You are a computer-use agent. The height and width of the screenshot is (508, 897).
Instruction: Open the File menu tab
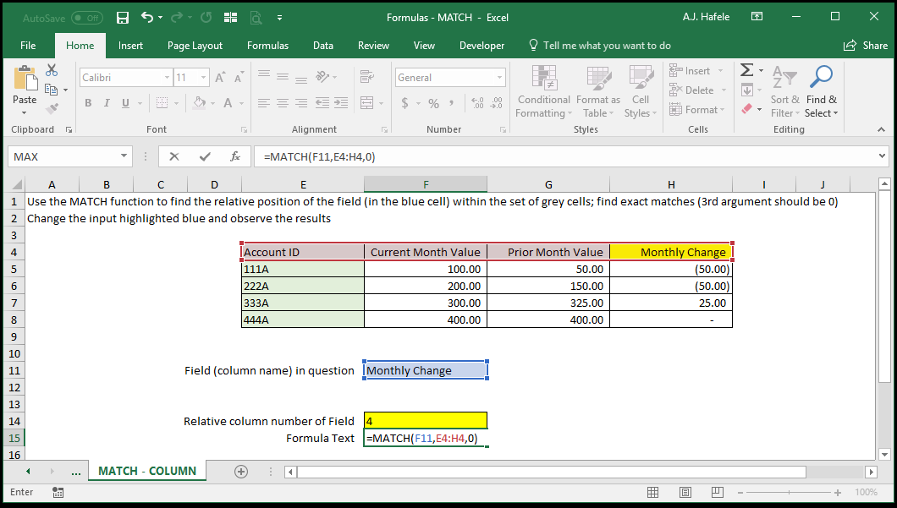coord(28,46)
